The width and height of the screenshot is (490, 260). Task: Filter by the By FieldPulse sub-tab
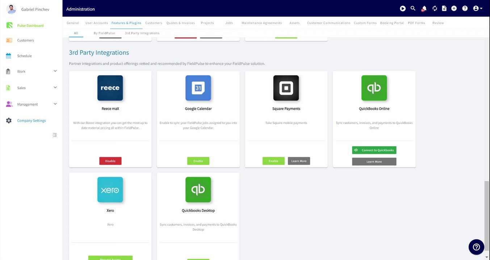[x=104, y=33]
